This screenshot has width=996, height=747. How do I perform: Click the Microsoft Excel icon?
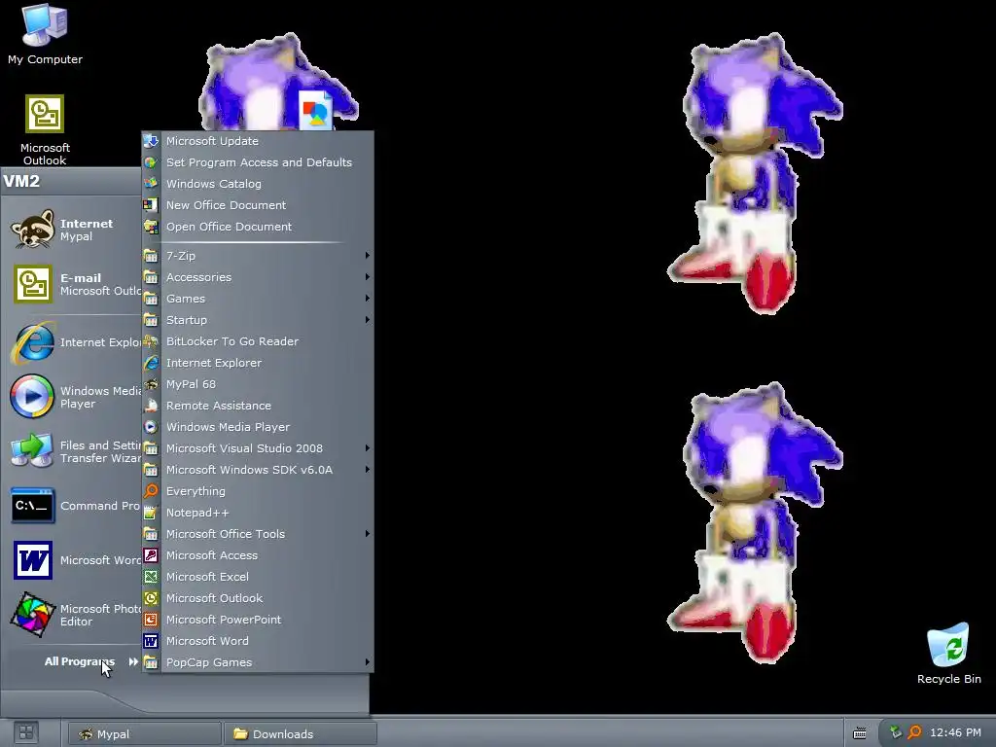pyautogui.click(x=151, y=577)
